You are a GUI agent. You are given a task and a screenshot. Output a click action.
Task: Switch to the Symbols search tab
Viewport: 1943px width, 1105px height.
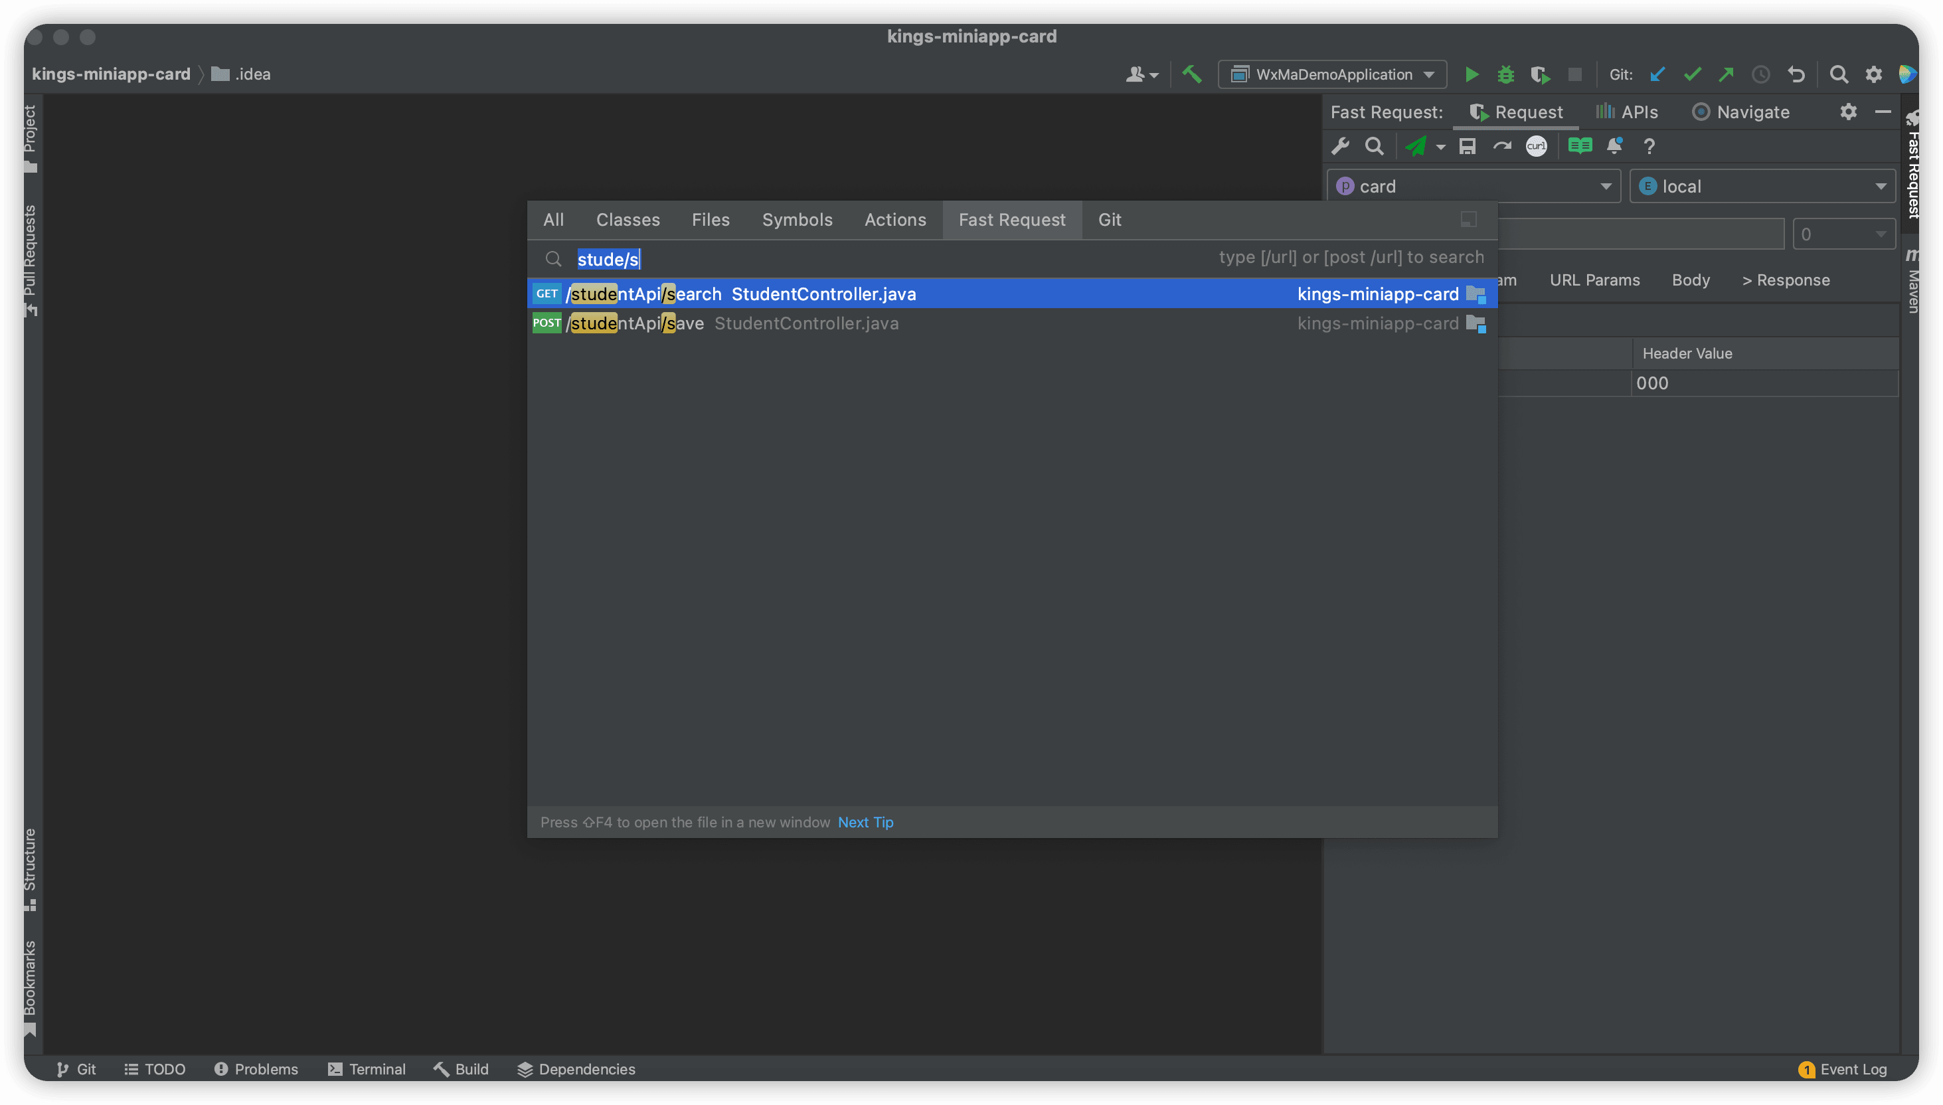797,219
